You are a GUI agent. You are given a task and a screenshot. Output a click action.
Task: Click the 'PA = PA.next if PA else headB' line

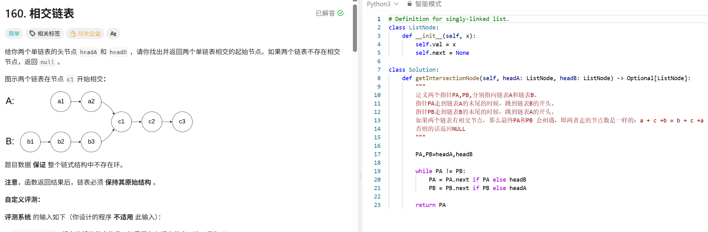click(478, 180)
